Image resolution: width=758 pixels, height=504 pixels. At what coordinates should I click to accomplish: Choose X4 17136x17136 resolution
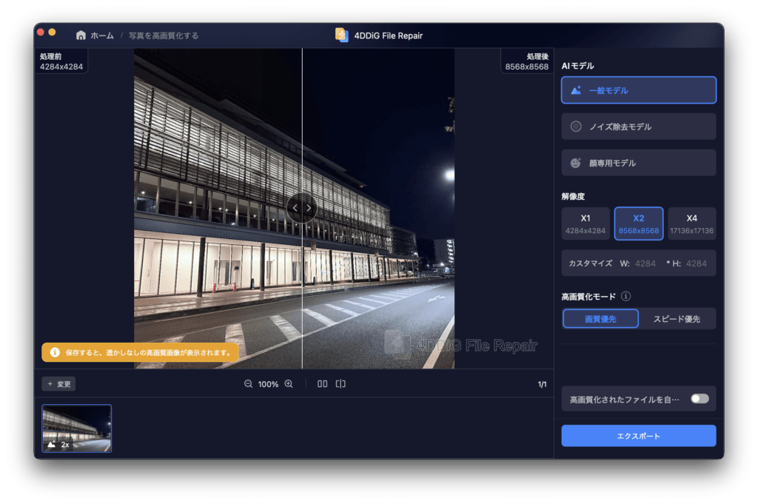[692, 224]
